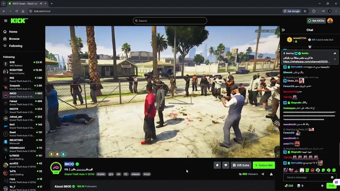340x191 pixels.
Task: Click the Get KICKs button
Action: [316, 21]
